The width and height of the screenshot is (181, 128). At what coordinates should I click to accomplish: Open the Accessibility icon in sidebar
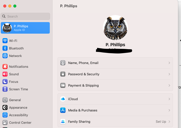click(5, 115)
